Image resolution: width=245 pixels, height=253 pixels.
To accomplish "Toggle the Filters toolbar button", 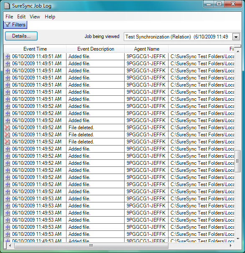I will tap(15, 25).
